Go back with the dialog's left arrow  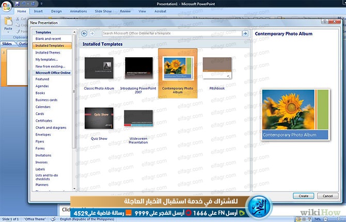point(84,33)
